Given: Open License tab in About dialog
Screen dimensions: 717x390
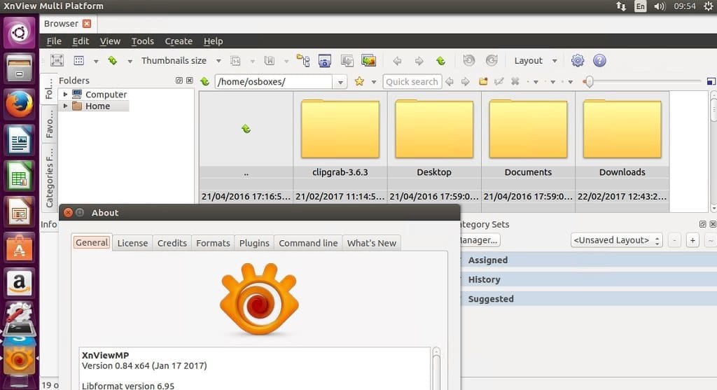Looking at the screenshot, I should click(x=132, y=243).
